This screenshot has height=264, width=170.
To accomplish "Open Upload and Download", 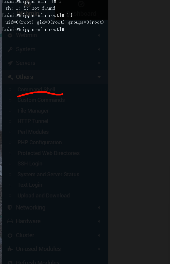I will 44,195.
